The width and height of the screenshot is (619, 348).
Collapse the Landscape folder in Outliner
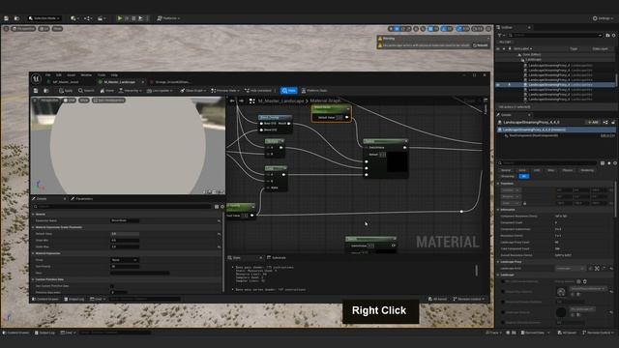(x=522, y=60)
